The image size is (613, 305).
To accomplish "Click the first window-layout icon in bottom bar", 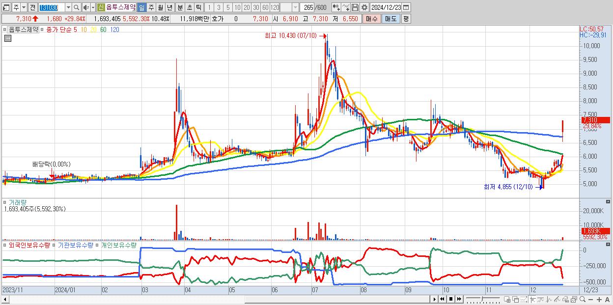I will (507, 299).
